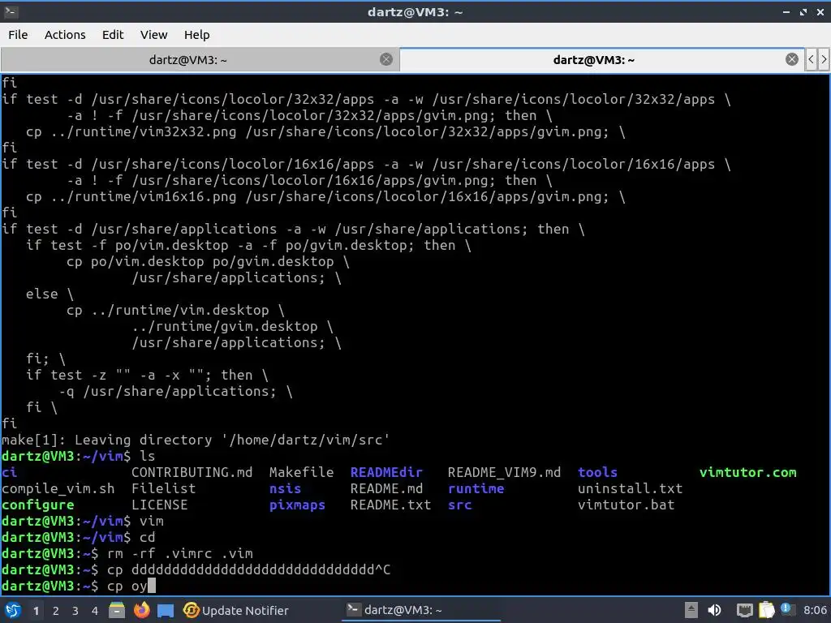Click the 'nsis' directory name
Viewport: 831px width, 623px height.
coord(285,489)
